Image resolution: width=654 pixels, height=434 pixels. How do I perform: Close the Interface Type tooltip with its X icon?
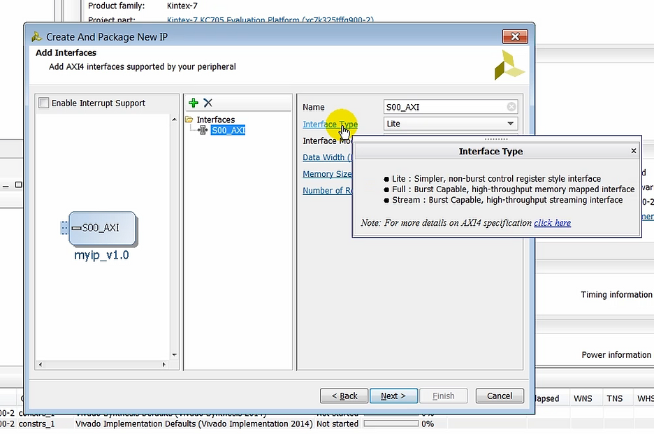(633, 150)
